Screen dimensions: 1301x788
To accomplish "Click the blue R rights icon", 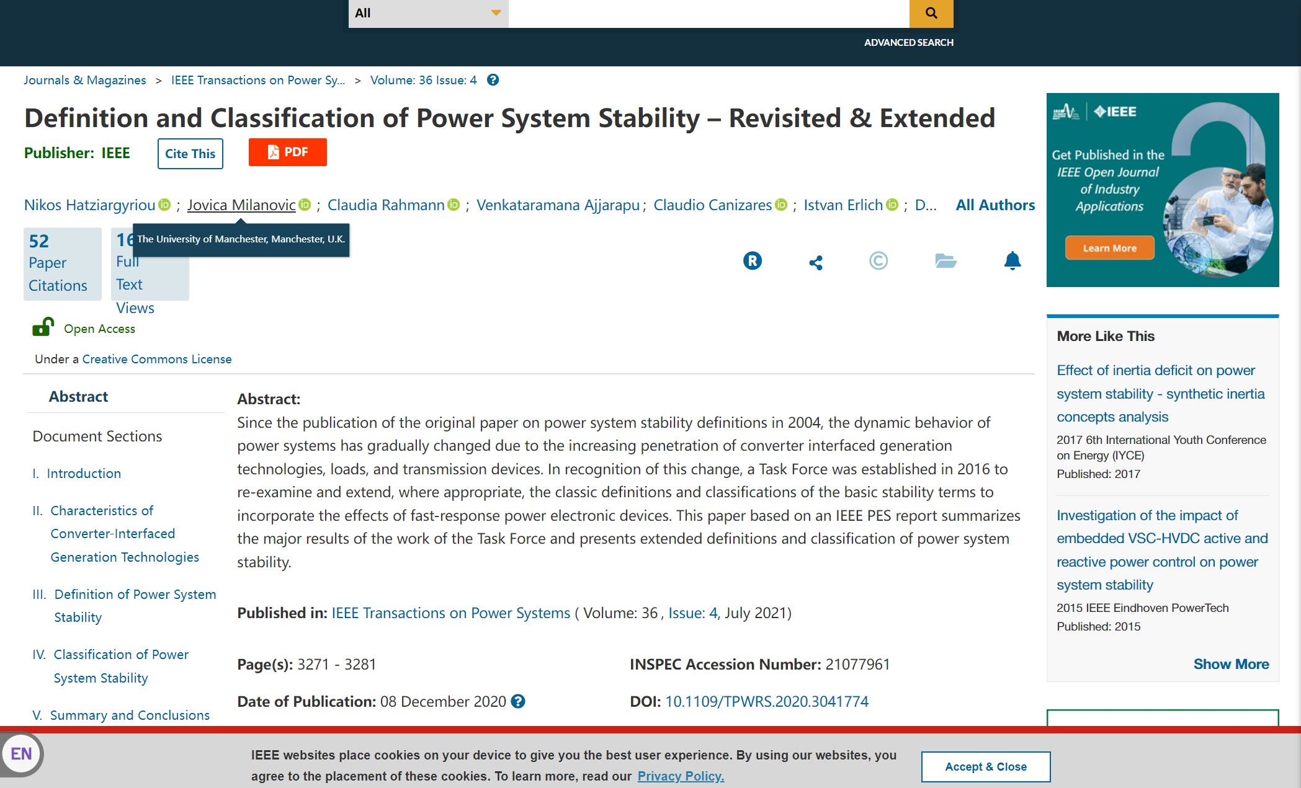I will (753, 260).
